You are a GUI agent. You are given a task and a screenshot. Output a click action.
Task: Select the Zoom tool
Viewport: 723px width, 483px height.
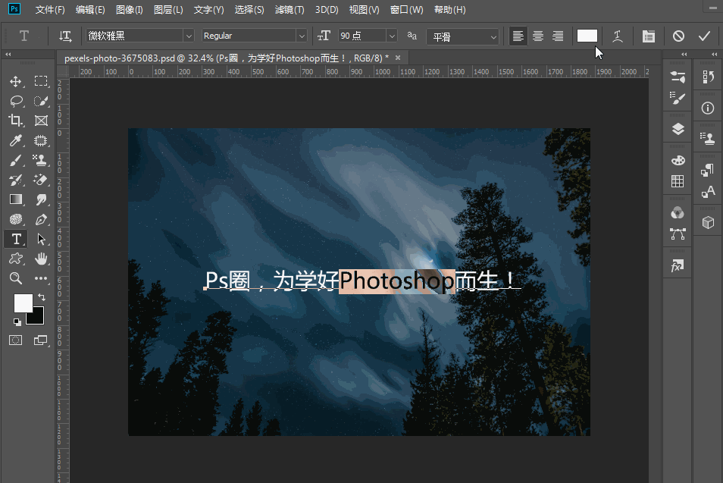(x=16, y=278)
